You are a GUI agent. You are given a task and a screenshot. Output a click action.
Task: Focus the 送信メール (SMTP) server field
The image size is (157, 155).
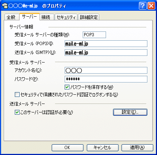pos(106,53)
